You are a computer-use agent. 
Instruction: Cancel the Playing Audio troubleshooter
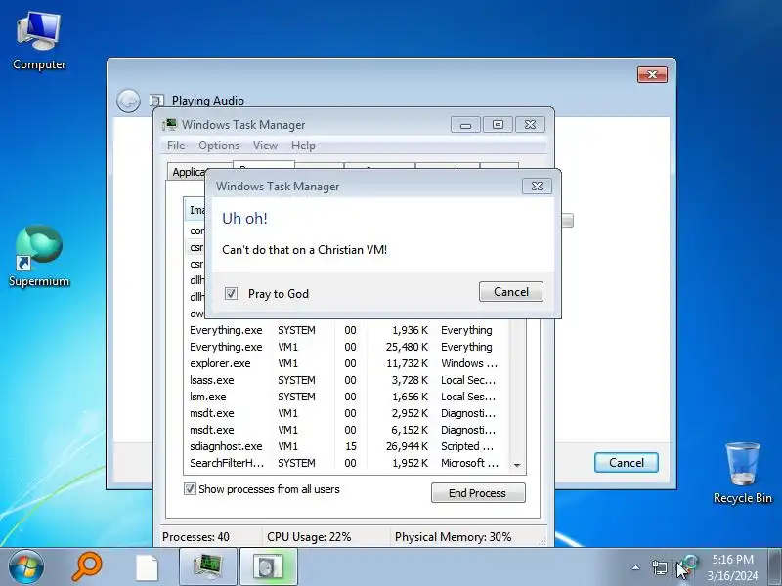click(627, 462)
